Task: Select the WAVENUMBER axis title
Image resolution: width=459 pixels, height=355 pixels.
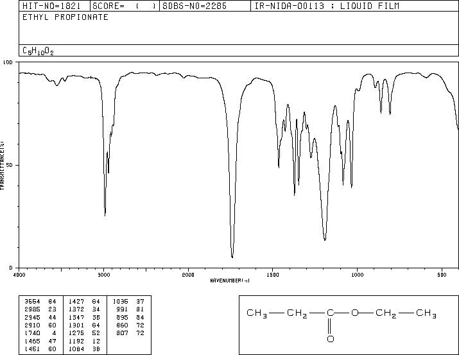Action: (x=230, y=281)
